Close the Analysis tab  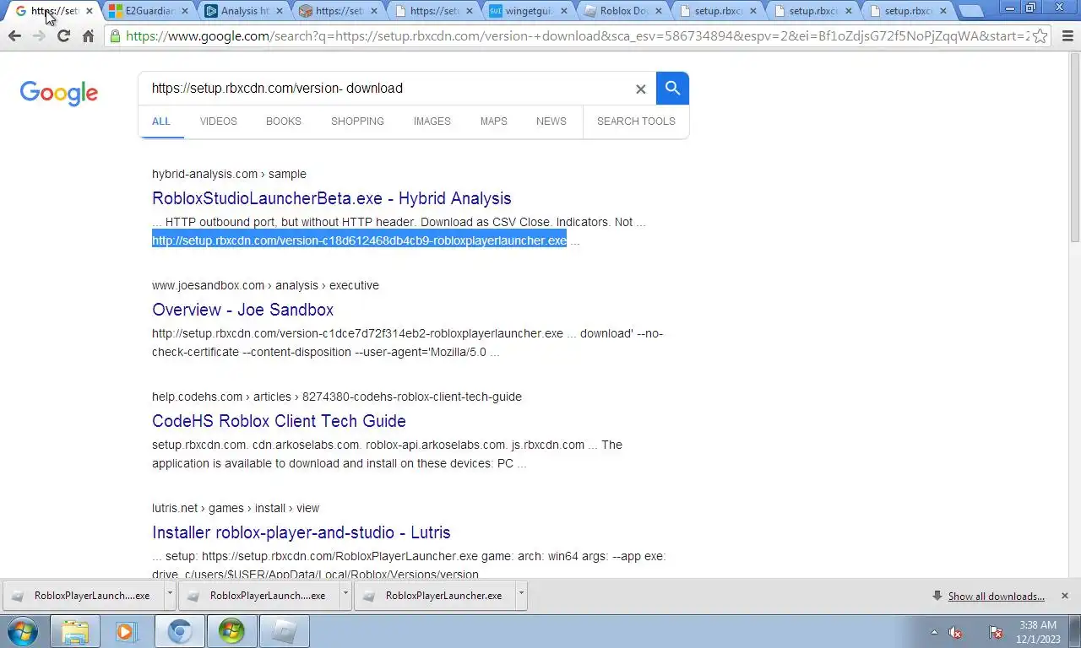click(x=278, y=11)
